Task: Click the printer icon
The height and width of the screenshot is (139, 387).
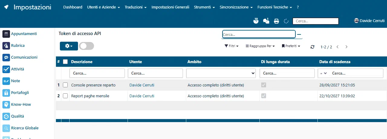Action: pos(276,21)
